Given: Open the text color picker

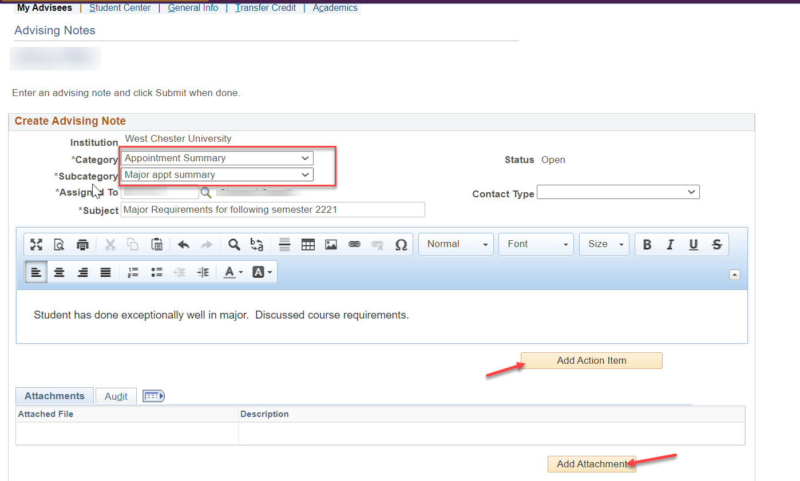Looking at the screenshot, I should (232, 273).
